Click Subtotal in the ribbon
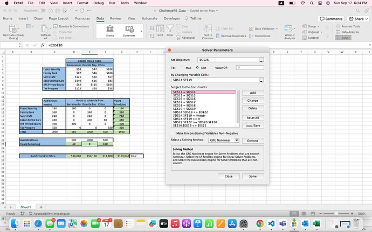 311,38
